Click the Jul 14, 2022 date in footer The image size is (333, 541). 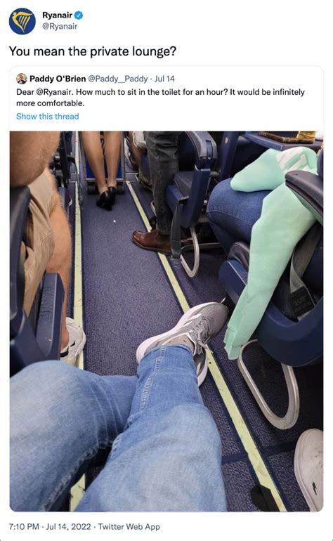68,527
